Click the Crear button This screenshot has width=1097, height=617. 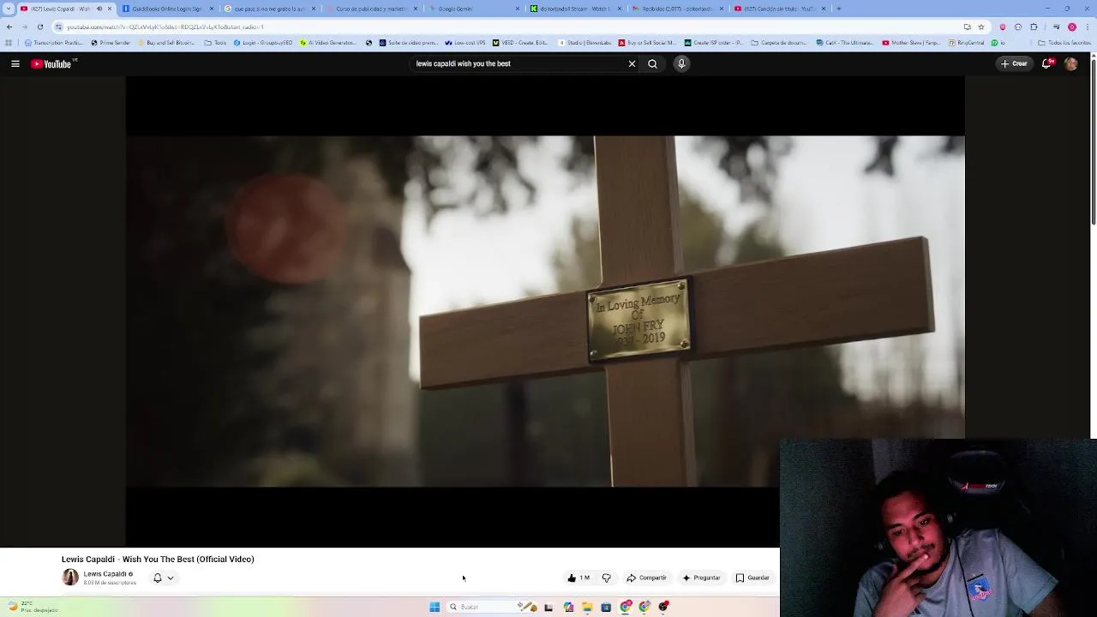[x=1014, y=63]
